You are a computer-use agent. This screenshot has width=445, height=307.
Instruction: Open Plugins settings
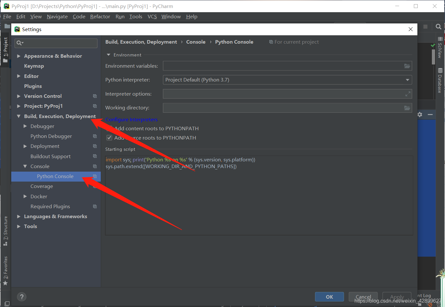tap(33, 86)
